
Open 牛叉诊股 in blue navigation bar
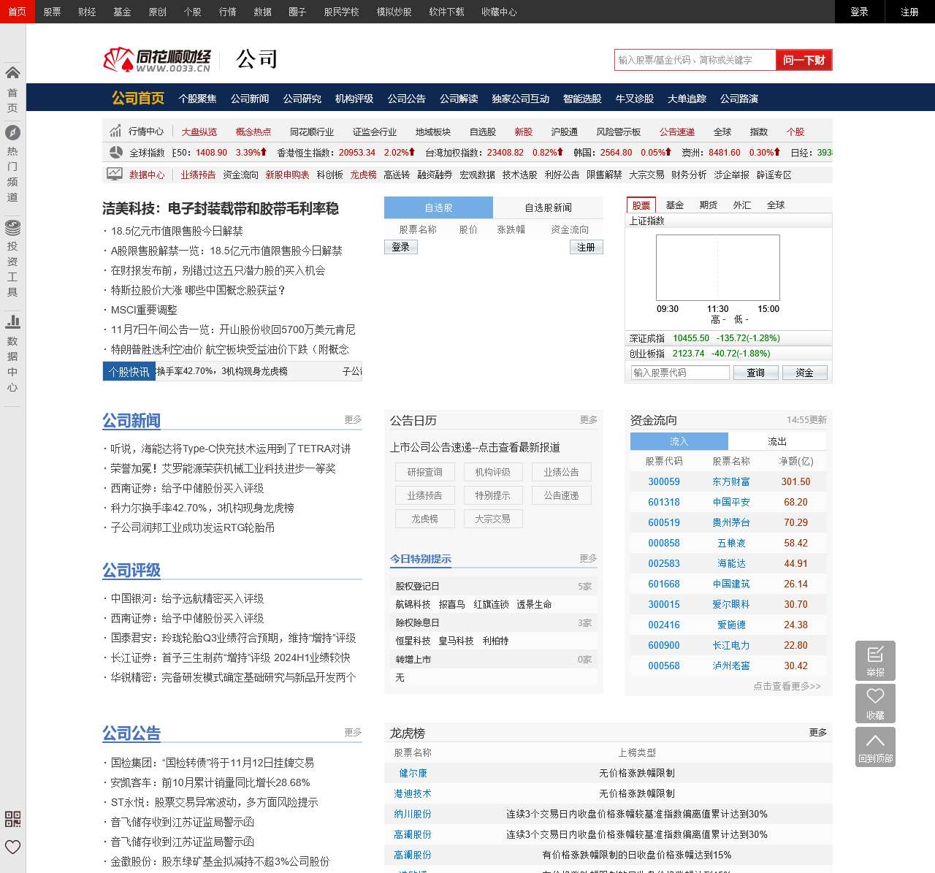pos(634,99)
